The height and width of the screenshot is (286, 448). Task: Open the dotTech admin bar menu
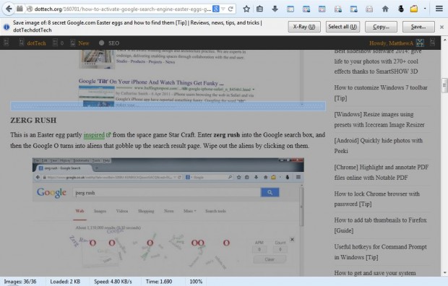[36, 43]
